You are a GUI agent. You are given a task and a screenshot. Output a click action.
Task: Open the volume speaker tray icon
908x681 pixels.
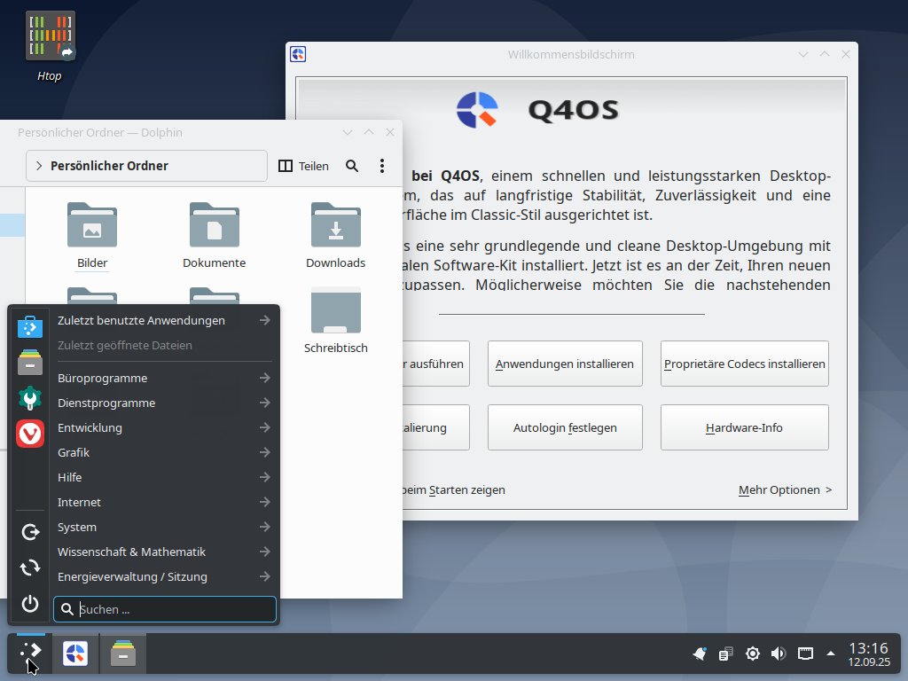(779, 654)
